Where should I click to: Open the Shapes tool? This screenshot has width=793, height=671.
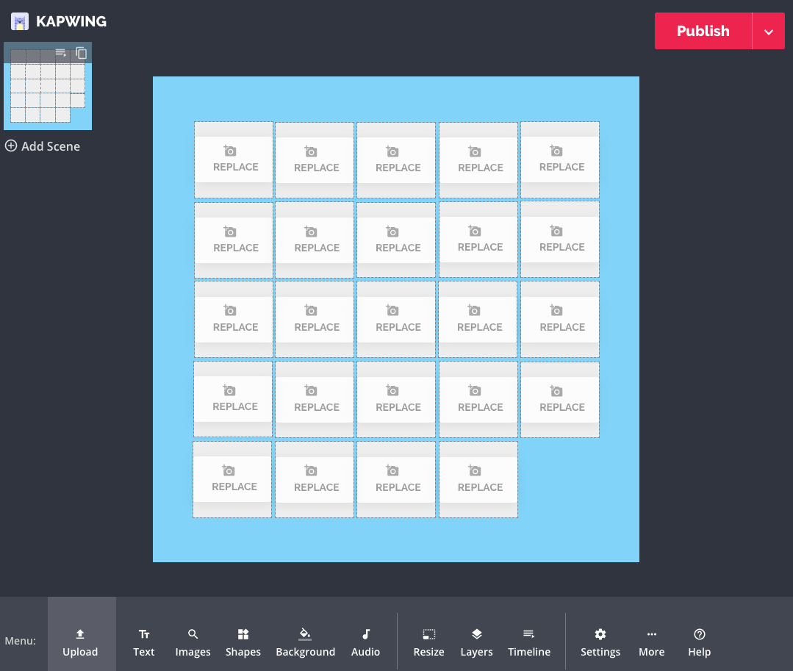pyautogui.click(x=243, y=642)
